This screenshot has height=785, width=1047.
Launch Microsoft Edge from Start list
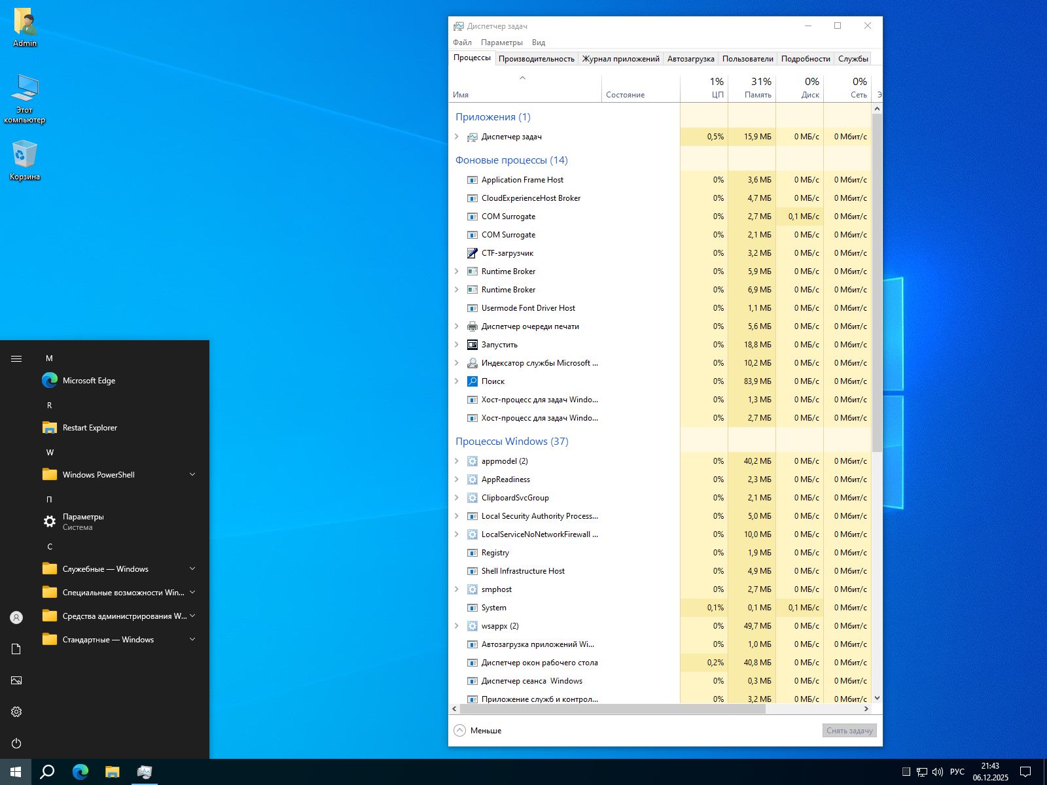tap(88, 381)
